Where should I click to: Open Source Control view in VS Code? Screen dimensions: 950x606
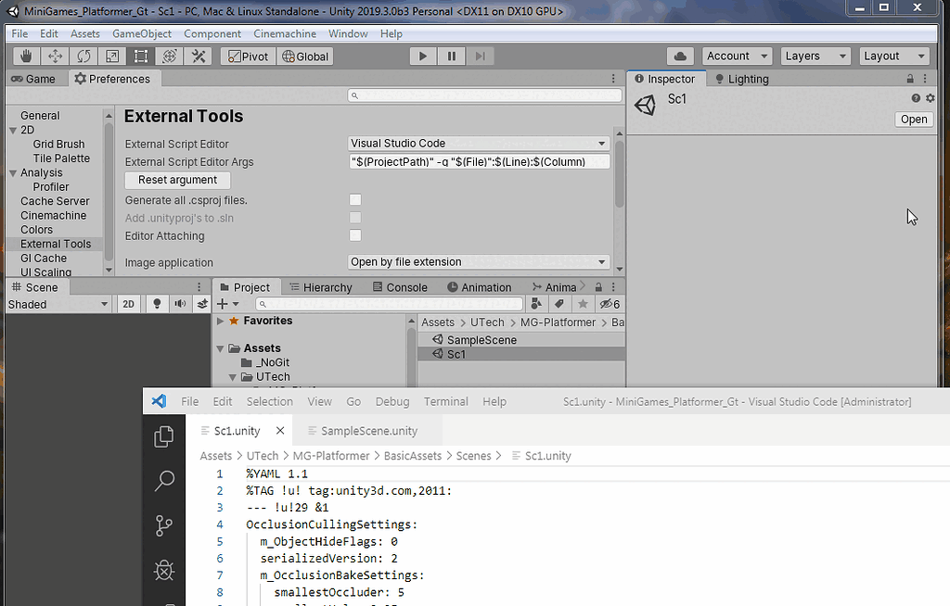coord(164,525)
